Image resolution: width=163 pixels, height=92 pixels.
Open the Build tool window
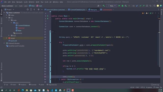point(41,85)
